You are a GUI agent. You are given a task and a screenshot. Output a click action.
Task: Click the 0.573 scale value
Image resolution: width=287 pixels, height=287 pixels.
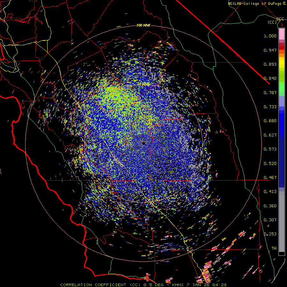270,149
